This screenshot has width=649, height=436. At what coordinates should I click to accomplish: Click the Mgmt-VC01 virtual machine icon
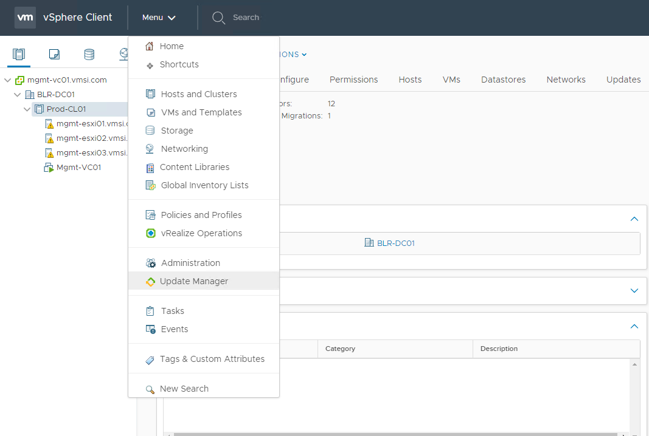49,168
